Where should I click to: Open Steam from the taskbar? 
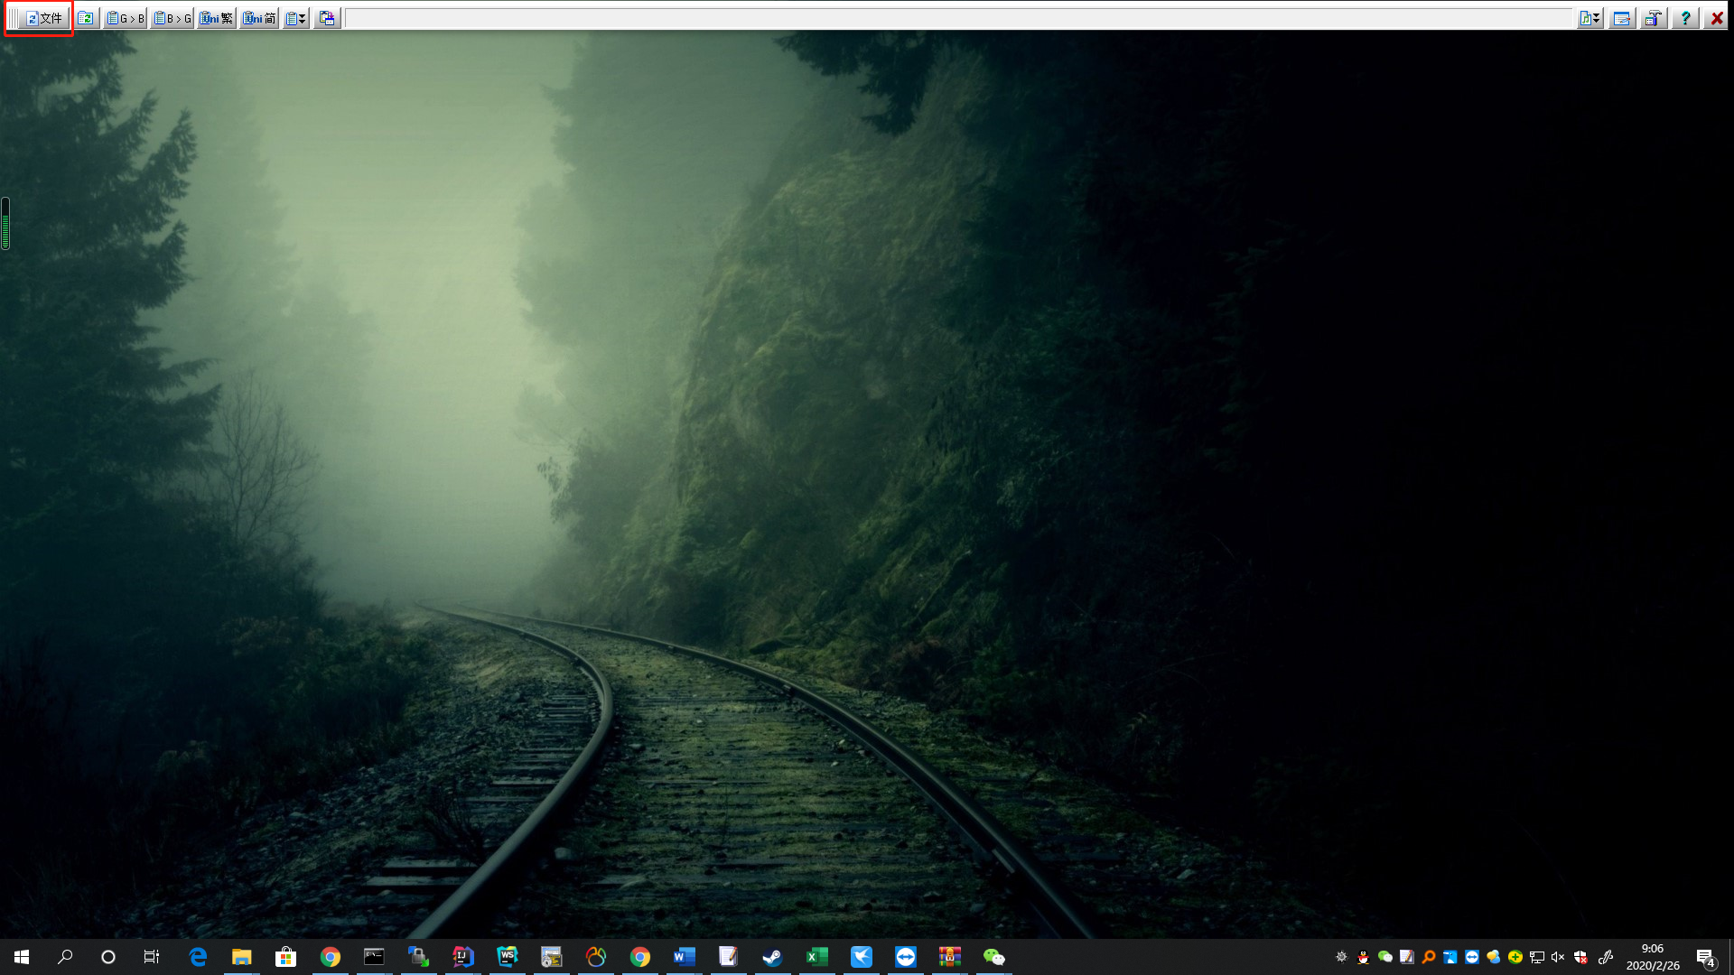click(772, 957)
